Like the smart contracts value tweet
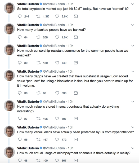 pos(57,119)
